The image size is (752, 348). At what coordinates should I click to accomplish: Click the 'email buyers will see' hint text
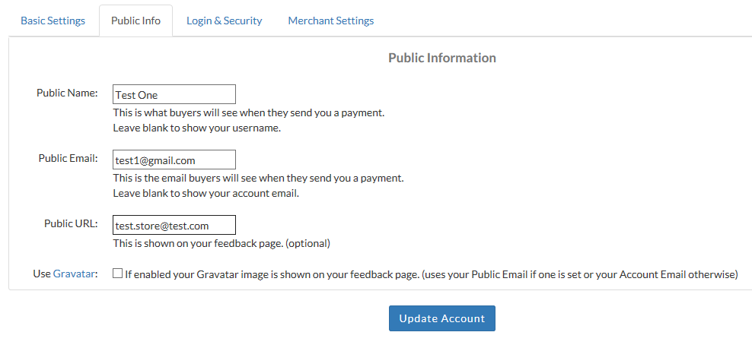click(x=257, y=178)
